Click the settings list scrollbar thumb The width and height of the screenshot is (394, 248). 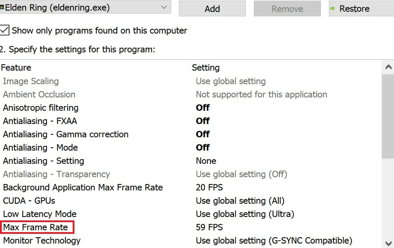388,116
